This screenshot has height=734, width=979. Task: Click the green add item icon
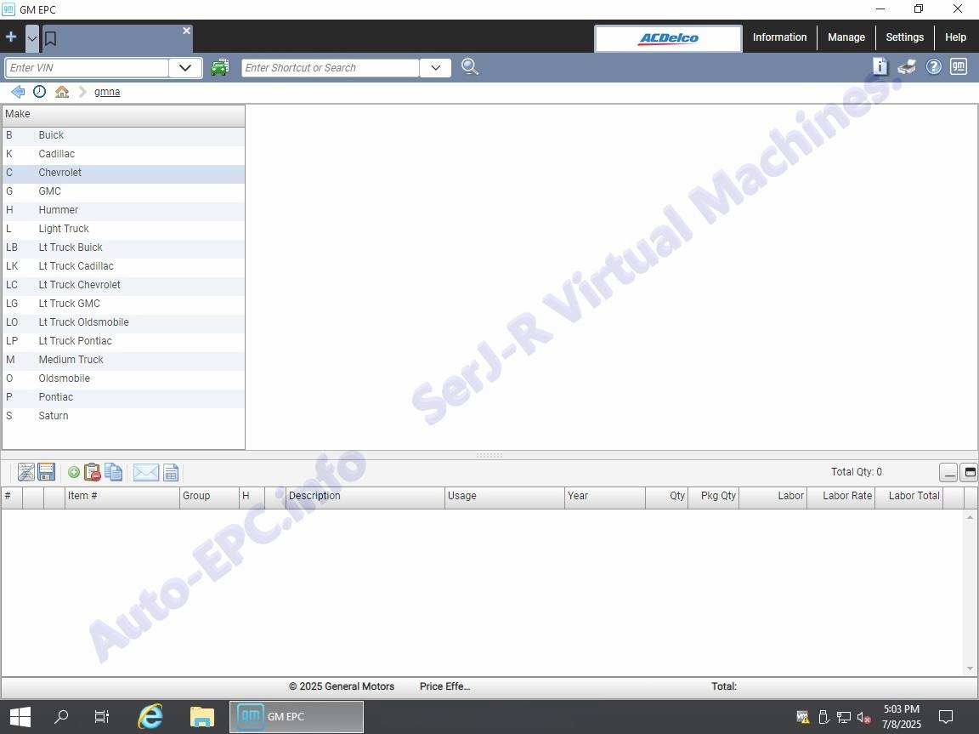coord(74,472)
